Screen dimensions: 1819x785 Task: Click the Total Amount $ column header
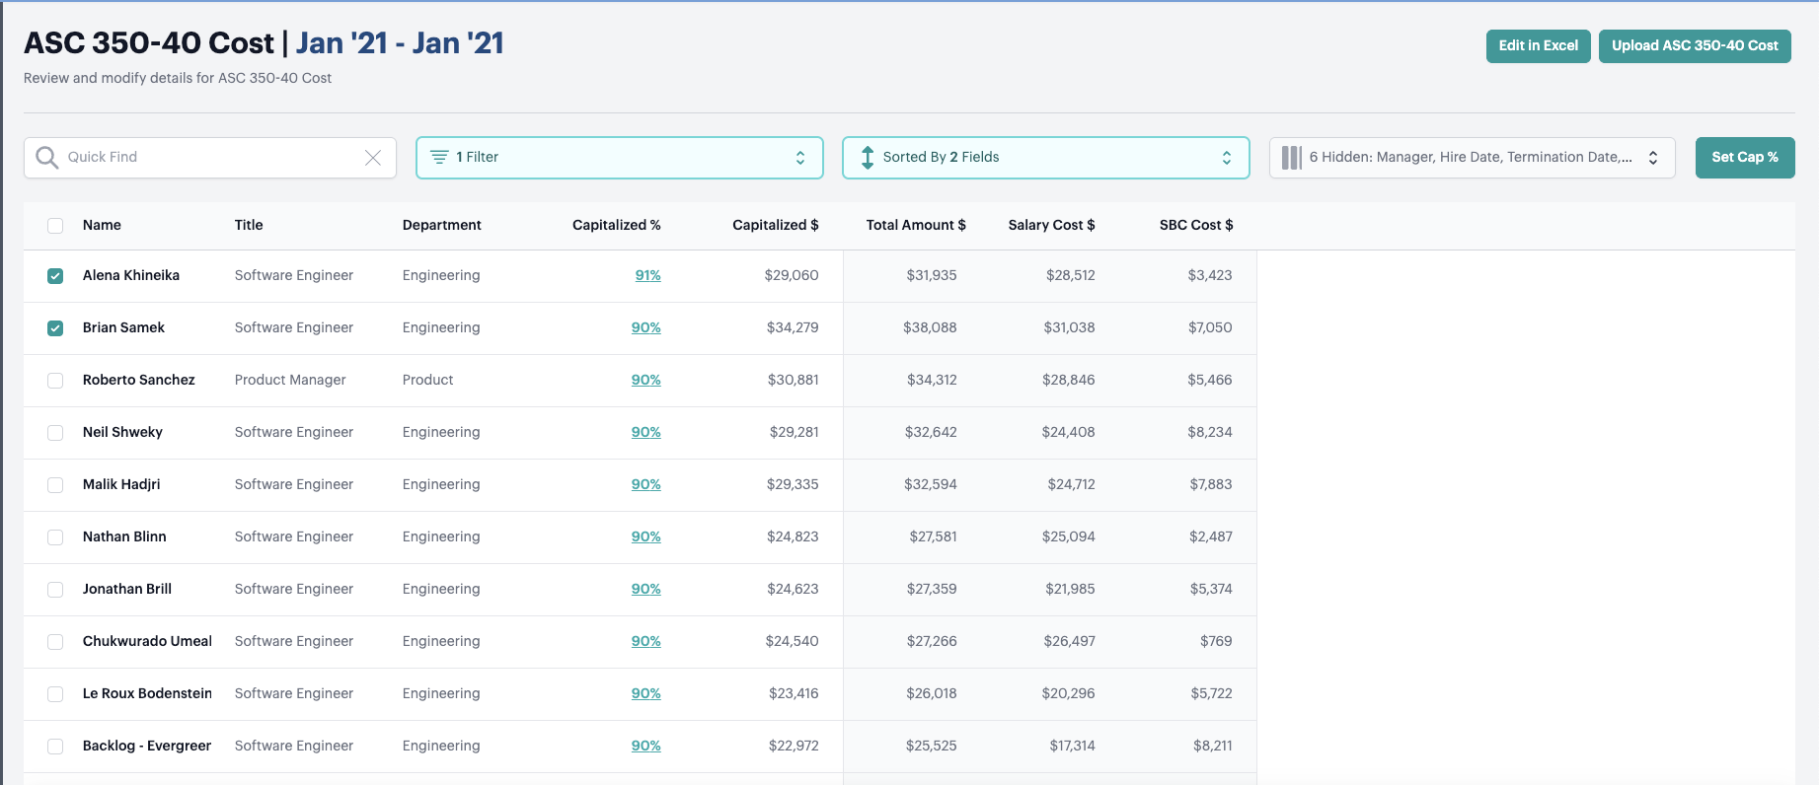(x=916, y=225)
